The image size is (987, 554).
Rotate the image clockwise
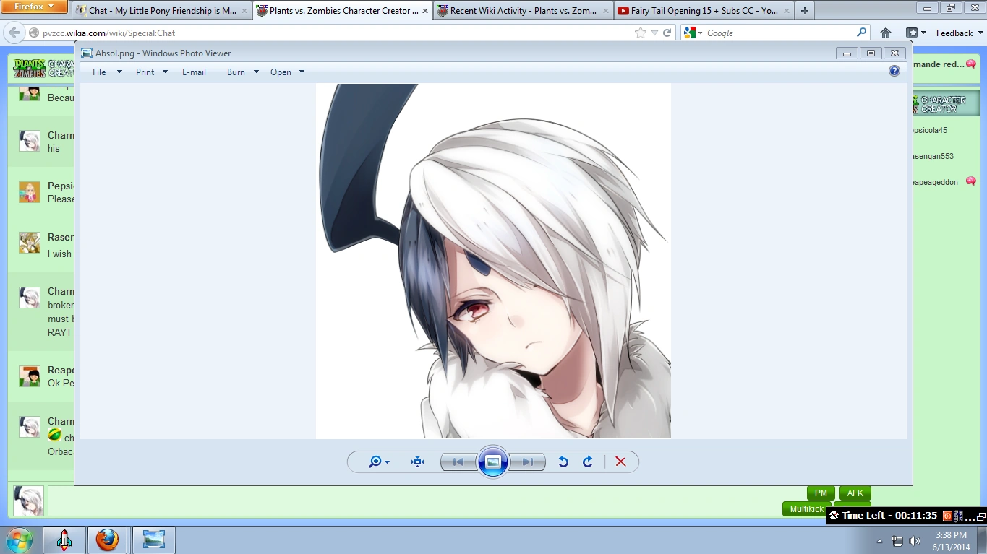point(588,462)
